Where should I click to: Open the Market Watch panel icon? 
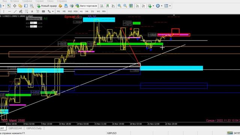click(9, 6)
